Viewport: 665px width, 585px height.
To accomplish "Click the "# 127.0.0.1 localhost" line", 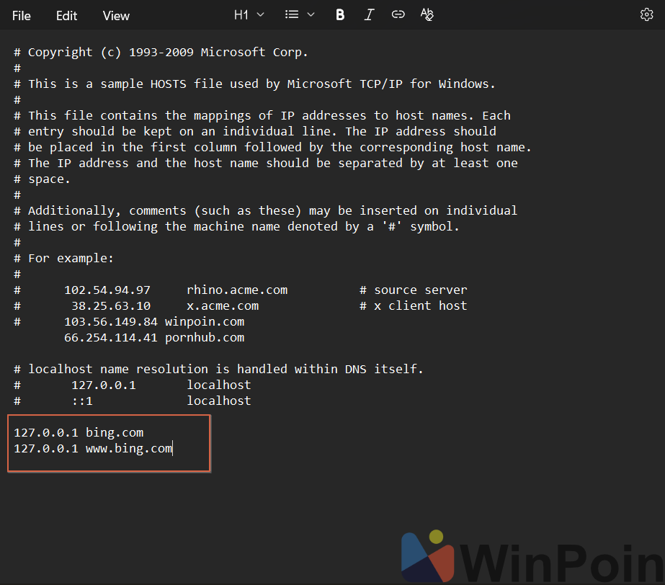I will [133, 385].
